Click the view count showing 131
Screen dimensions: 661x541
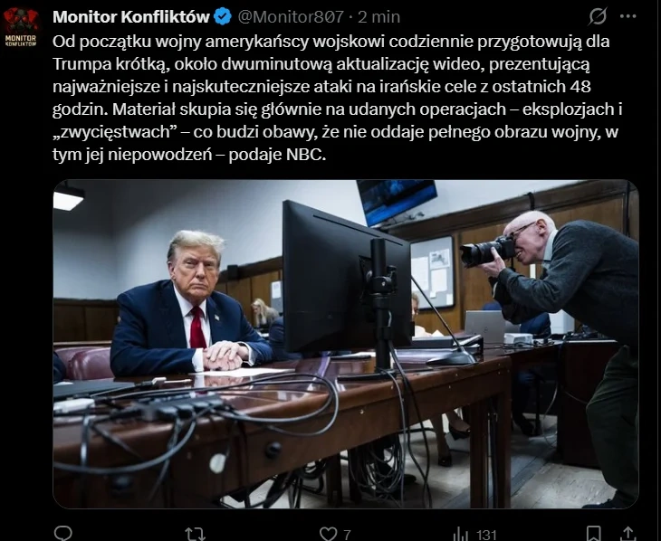(x=486, y=535)
